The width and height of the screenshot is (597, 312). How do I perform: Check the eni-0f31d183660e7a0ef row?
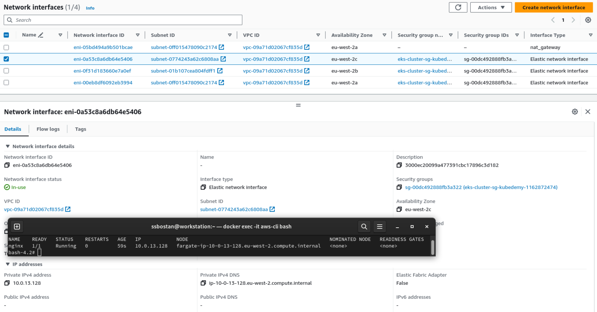tap(6, 70)
